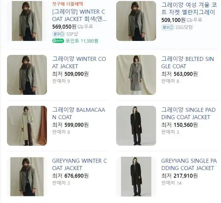Click free shipping truck icon beside 509,100원
The image size is (221, 203).
pyautogui.click(x=190, y=20)
